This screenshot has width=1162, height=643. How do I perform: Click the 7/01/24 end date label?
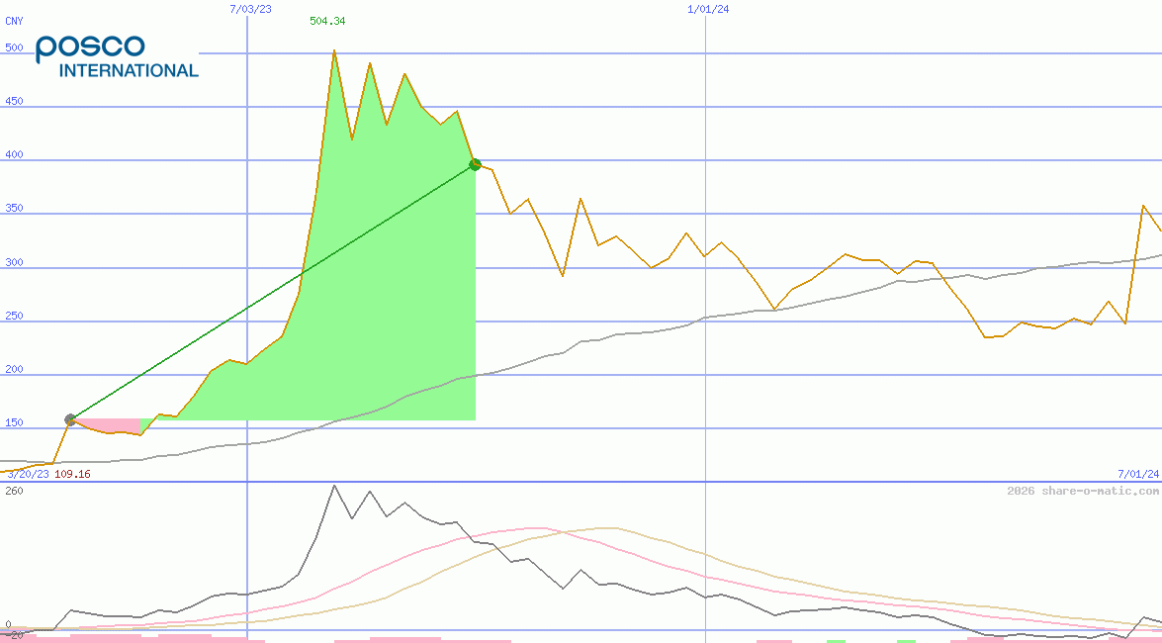pos(1137,474)
